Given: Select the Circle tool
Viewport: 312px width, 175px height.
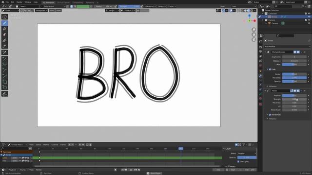Looking at the screenshot, I should pos(4,87).
